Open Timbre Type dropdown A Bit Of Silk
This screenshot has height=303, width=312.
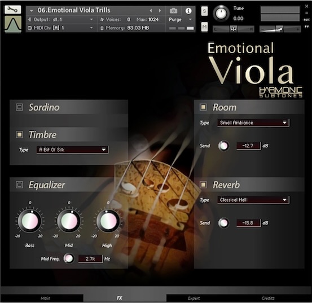(x=72, y=150)
